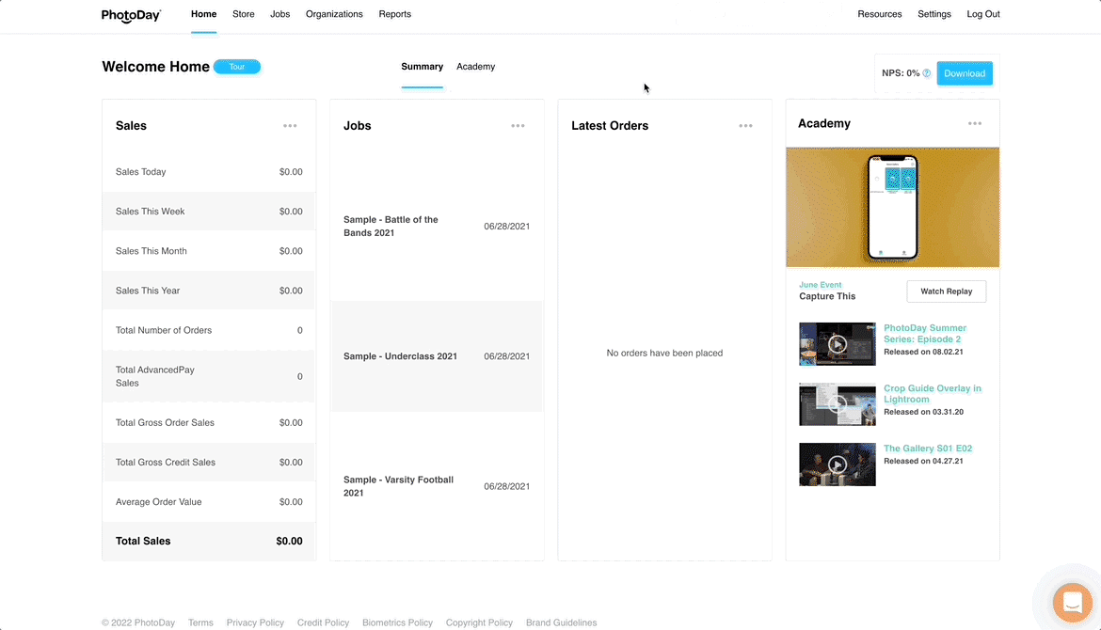Open the chat support bubble icon

[1071, 602]
